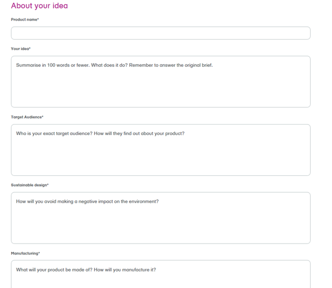Click the negative impact on environment placeholder
Viewport: 332px width, 288px height.
point(87,202)
